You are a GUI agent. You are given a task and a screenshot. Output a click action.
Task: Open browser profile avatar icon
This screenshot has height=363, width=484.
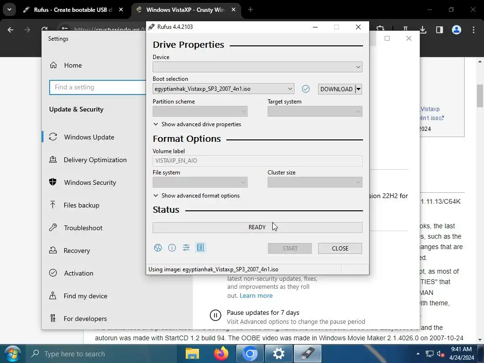coord(457,30)
